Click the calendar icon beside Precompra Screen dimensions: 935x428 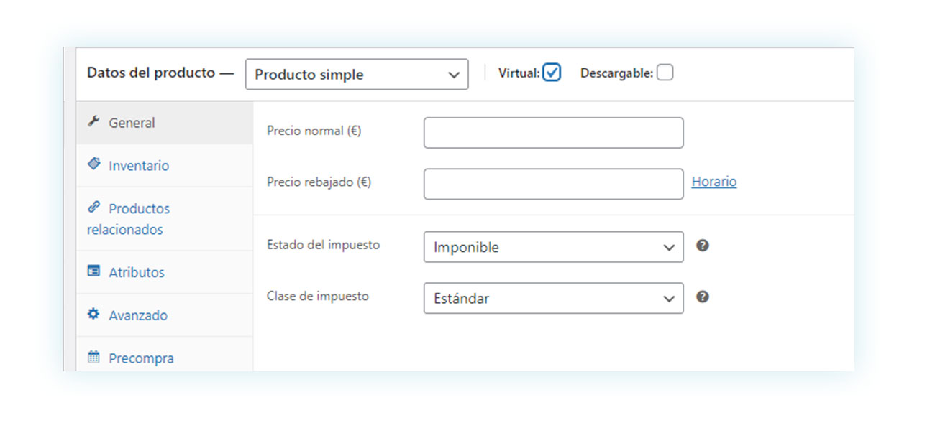(x=93, y=357)
